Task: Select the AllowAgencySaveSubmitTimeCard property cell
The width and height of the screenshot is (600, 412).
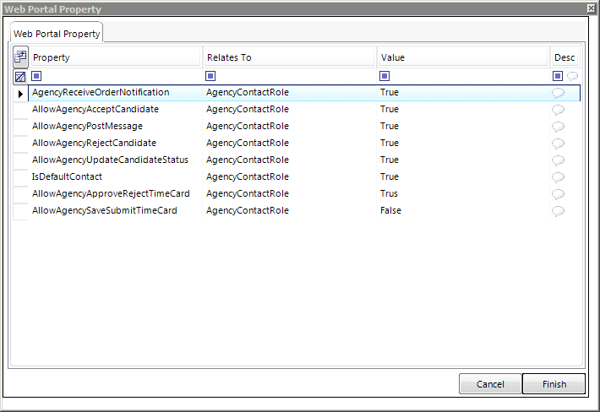Action: click(115, 210)
